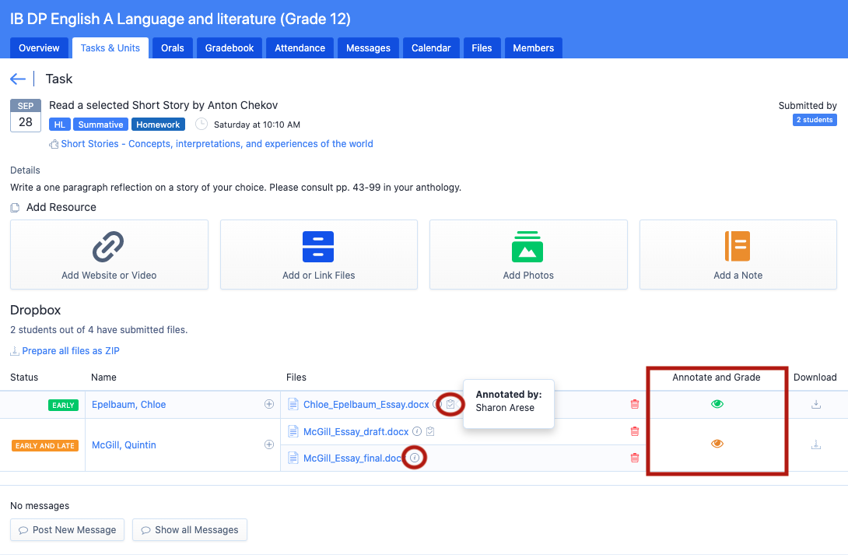Open orange eye to grade McGill's essay
The width and height of the screenshot is (848, 555).
tap(717, 444)
